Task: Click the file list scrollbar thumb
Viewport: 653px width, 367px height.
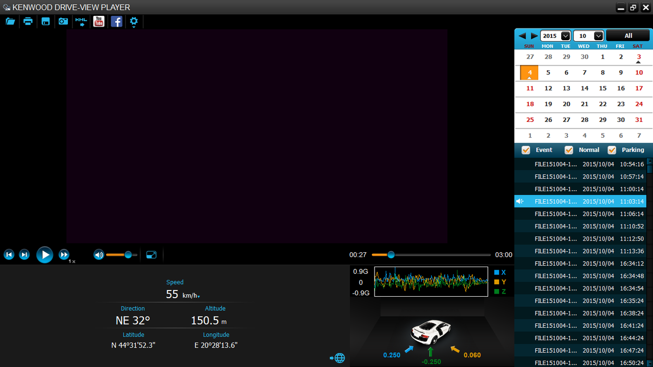Action: coord(649,168)
